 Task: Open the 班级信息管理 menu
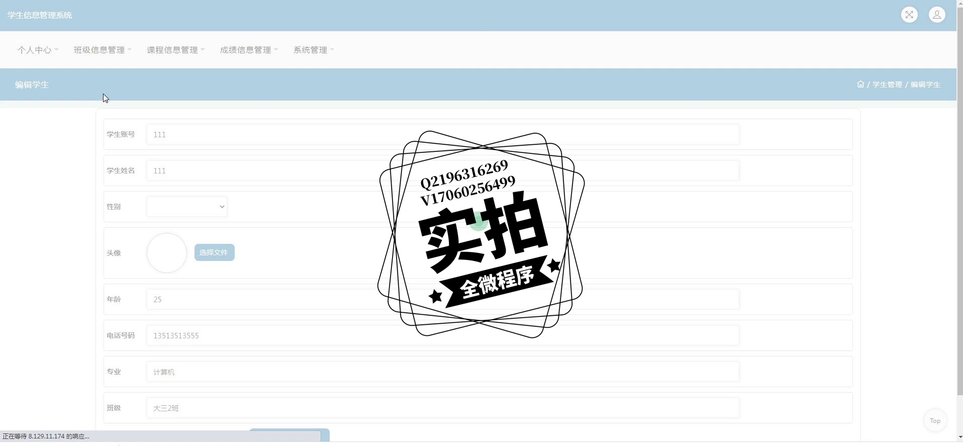[x=103, y=50]
